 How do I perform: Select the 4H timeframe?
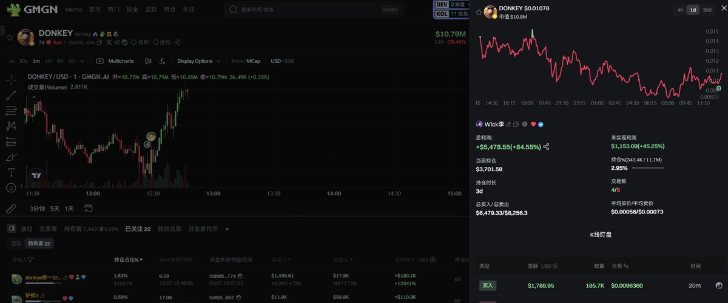click(59, 61)
